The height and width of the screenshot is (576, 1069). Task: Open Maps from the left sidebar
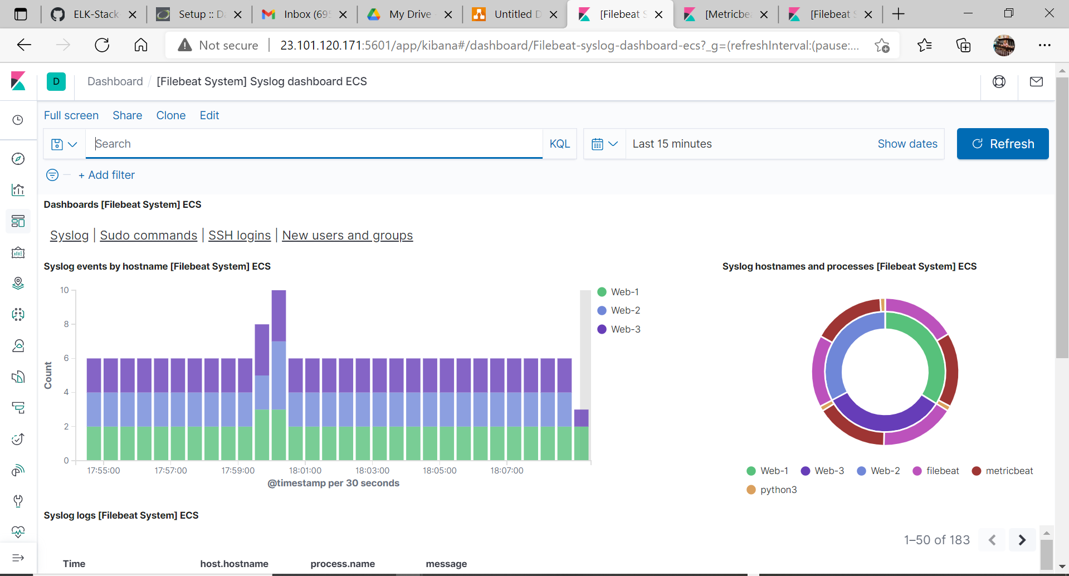(18, 284)
